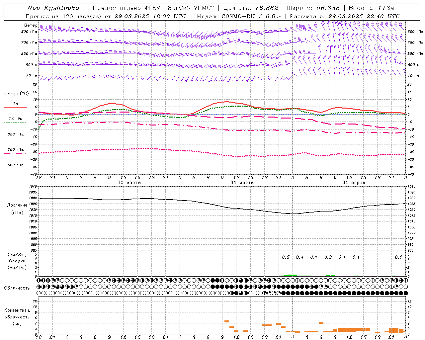Click the 0.3 precipitation amount value

coord(328,257)
